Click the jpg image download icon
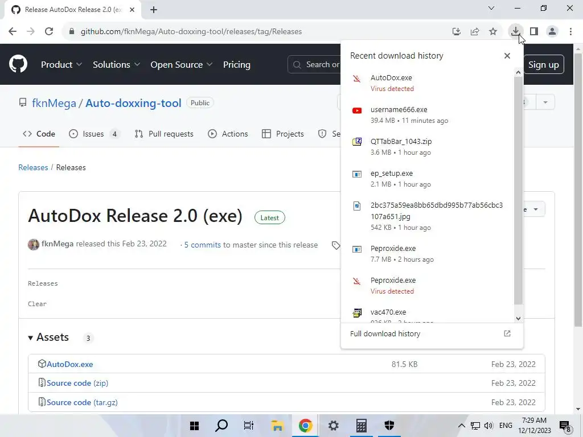Viewport: 583px width, 437px height. tap(356, 205)
